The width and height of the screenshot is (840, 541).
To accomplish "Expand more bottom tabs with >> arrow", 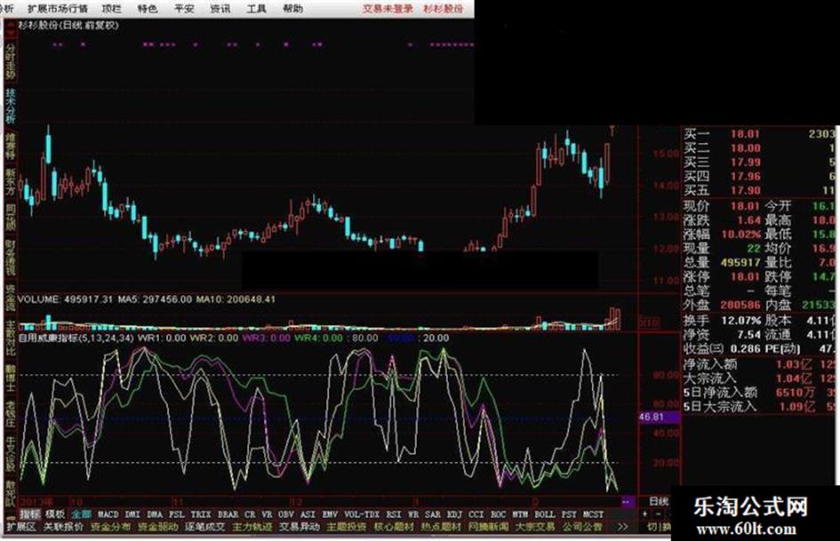I will click(x=622, y=527).
